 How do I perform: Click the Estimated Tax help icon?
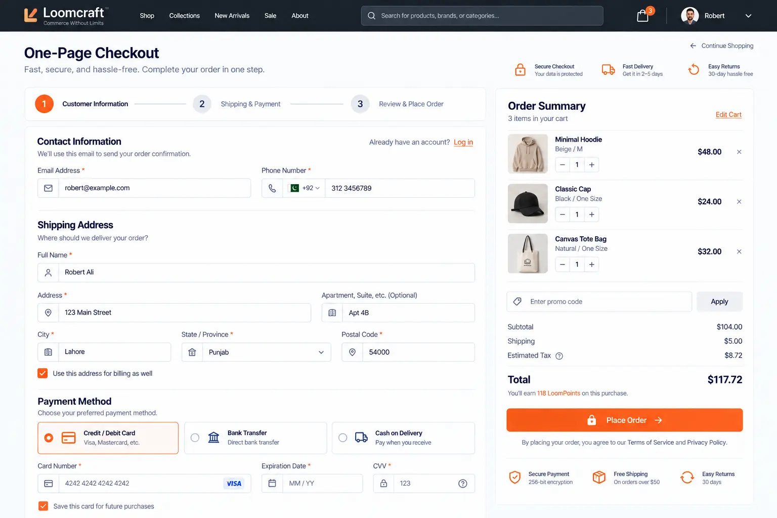559,356
